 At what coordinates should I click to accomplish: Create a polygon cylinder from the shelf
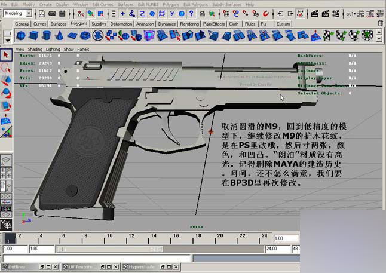coord(46,36)
